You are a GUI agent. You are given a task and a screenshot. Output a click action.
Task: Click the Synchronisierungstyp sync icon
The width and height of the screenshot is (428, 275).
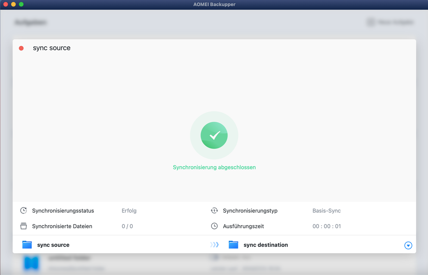pyautogui.click(x=214, y=210)
